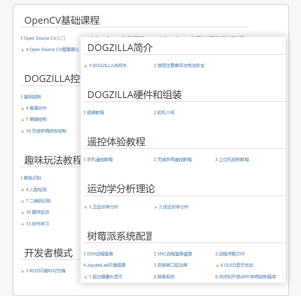Click lock icon beside 1.DOGZILLA说明书
The width and height of the screenshot is (301, 296).
[x=85, y=66]
